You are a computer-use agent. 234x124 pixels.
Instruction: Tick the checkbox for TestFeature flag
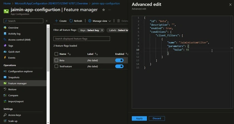tap(56, 66)
